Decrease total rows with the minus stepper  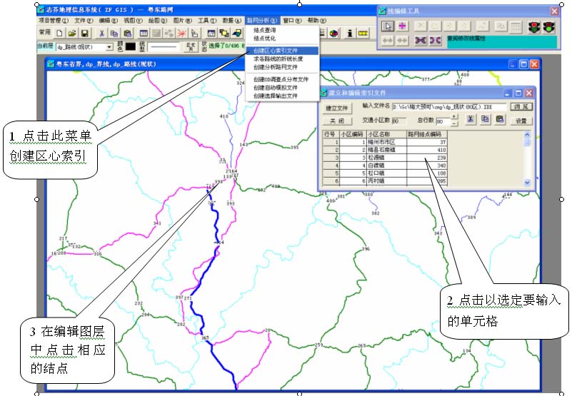point(454,122)
